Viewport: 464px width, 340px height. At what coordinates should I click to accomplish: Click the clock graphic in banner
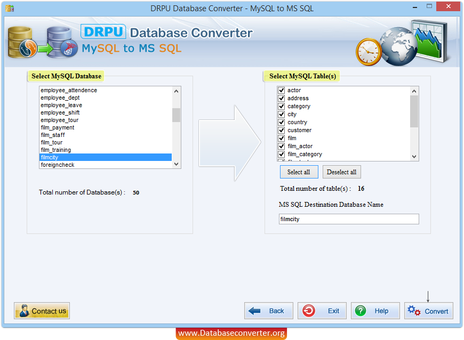pos(369,52)
